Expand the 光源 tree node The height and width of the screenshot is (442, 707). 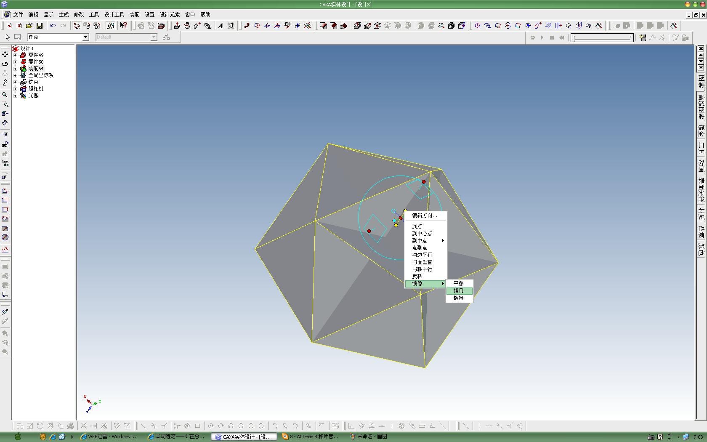click(x=16, y=96)
